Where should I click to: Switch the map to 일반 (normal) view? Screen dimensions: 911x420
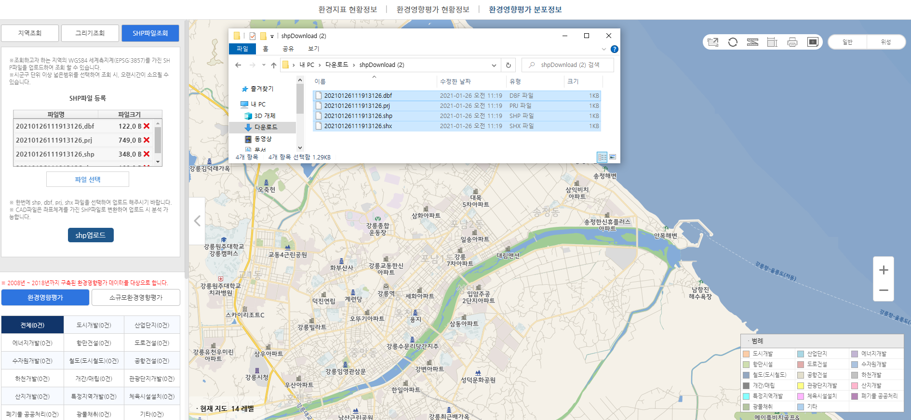tap(847, 42)
